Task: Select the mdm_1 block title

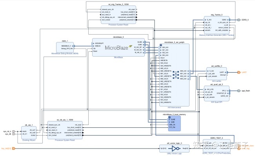Action: [x=65, y=41]
